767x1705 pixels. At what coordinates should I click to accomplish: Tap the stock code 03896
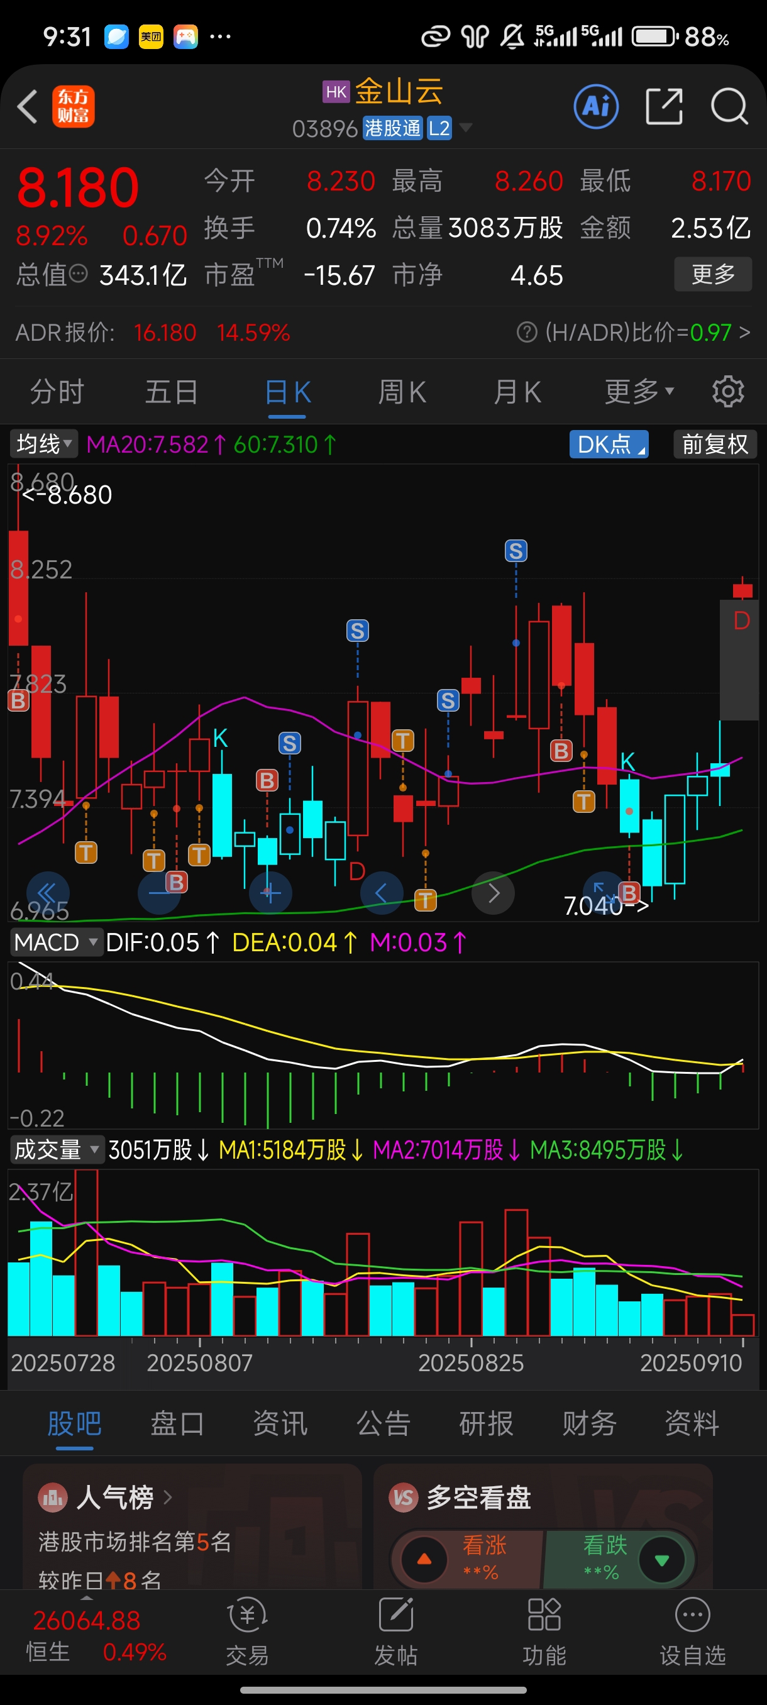click(x=325, y=128)
